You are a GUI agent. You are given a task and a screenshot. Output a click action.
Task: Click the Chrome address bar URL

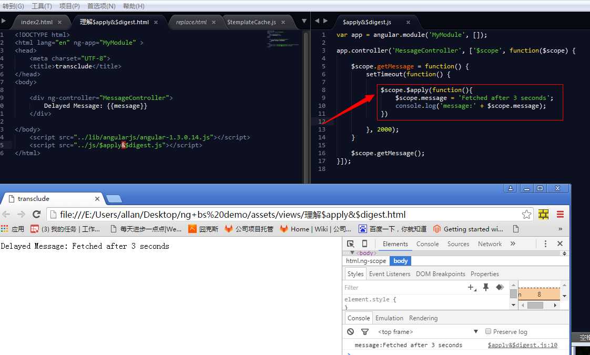click(x=232, y=215)
